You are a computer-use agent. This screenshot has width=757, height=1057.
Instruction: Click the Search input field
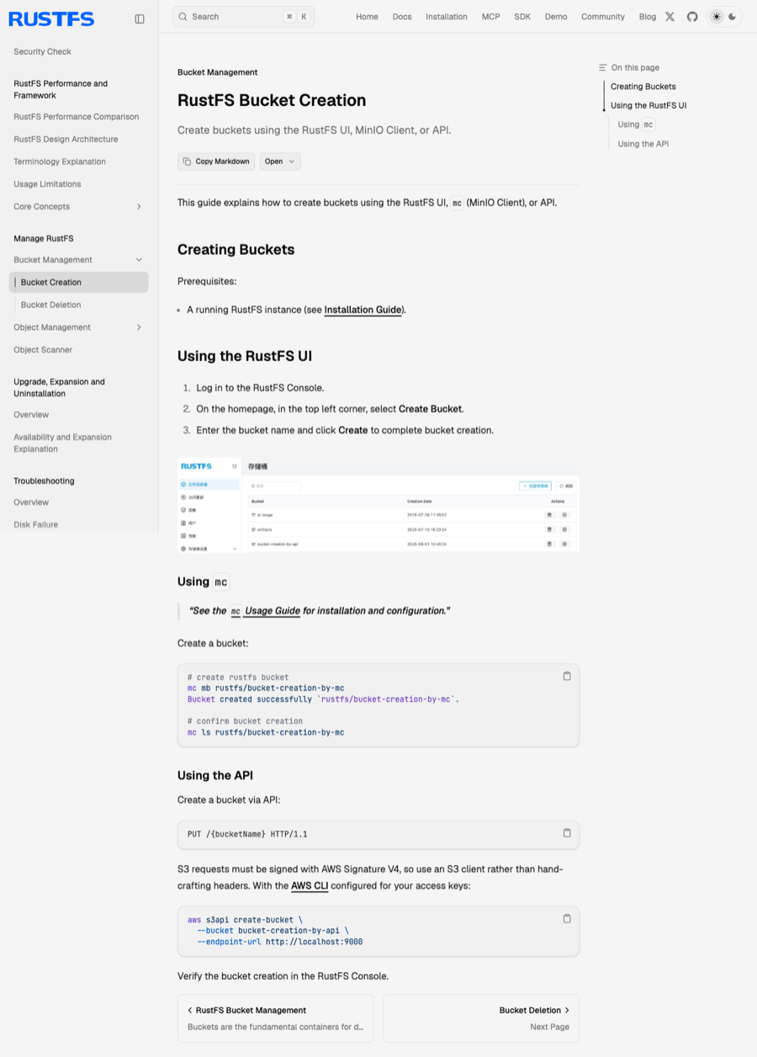[x=243, y=17]
